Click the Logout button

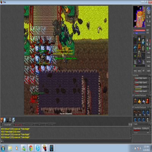click(149, 71)
